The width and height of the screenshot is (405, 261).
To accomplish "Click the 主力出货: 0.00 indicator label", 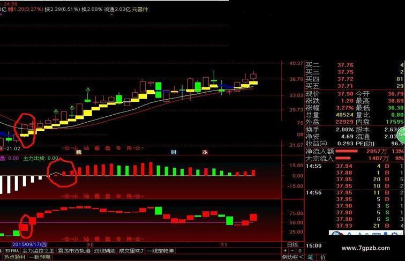I will tap(41, 158).
